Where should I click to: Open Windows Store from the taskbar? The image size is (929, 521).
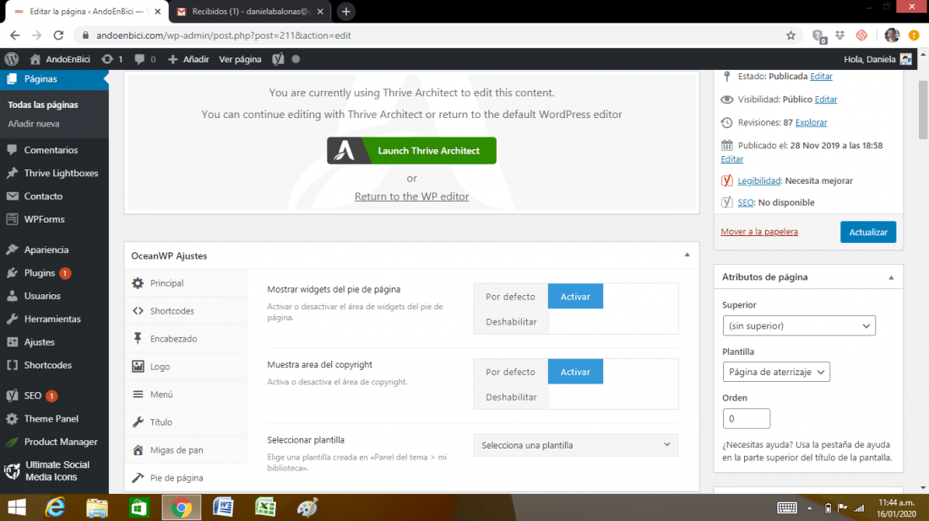point(139,508)
